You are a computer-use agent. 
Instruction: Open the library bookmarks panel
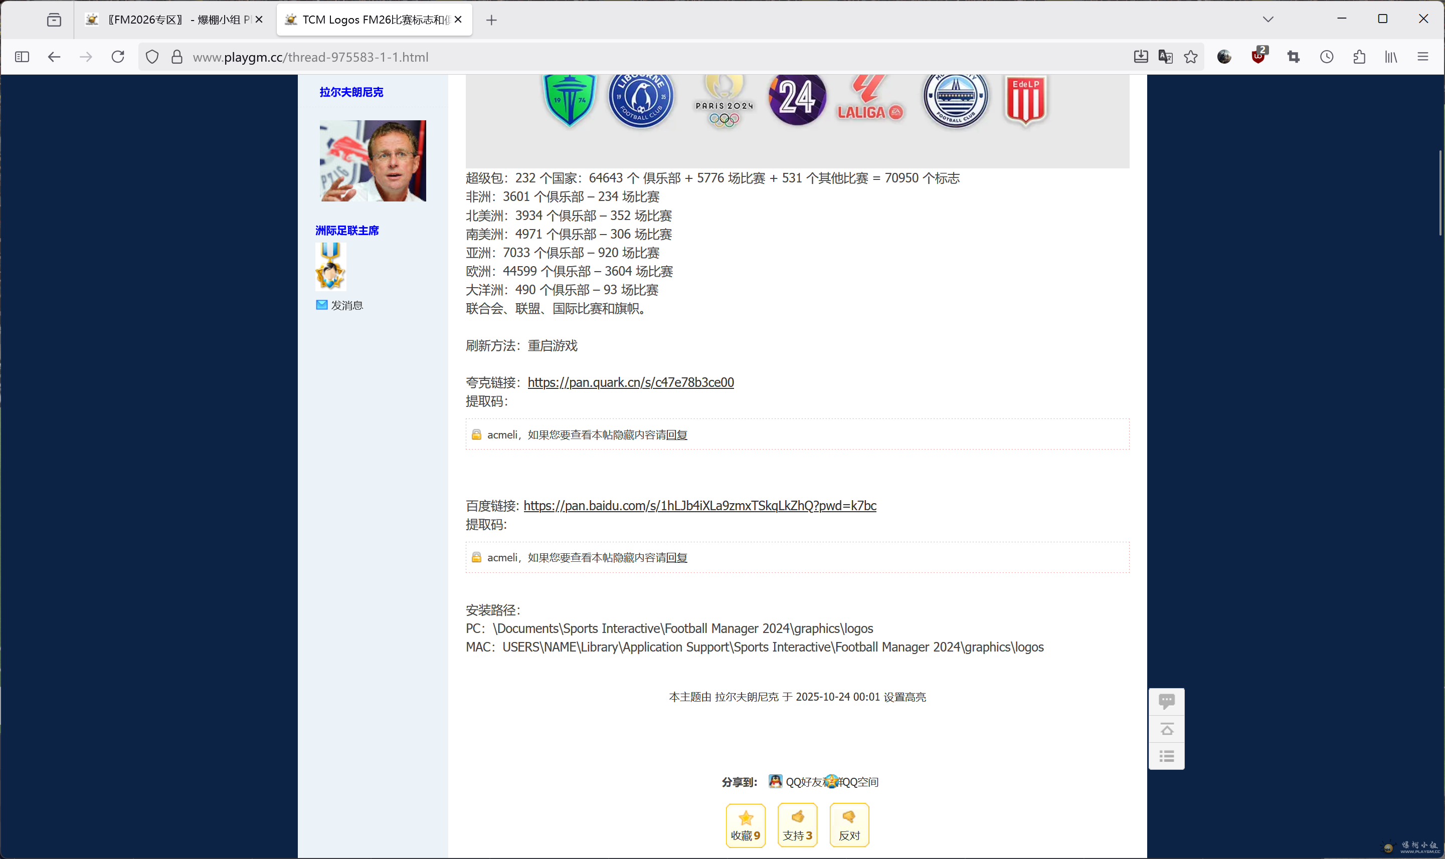(1390, 57)
